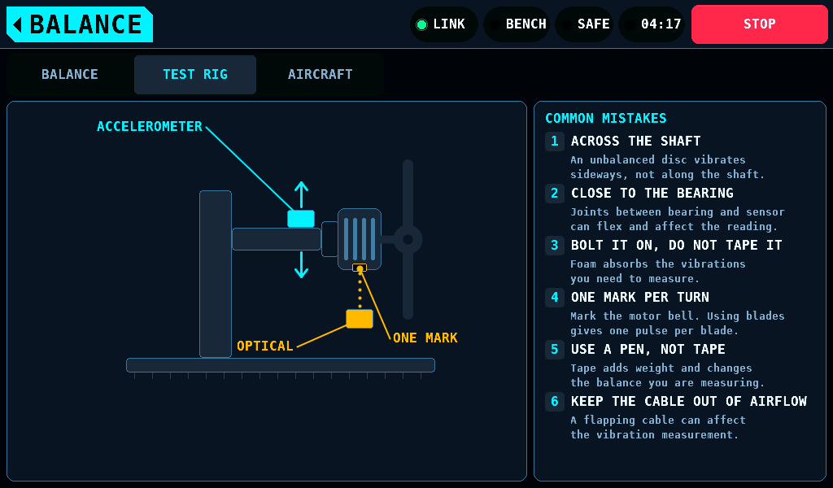Image resolution: width=833 pixels, height=488 pixels.
Task: Click the downward vibration arrow
Action: 301,265
